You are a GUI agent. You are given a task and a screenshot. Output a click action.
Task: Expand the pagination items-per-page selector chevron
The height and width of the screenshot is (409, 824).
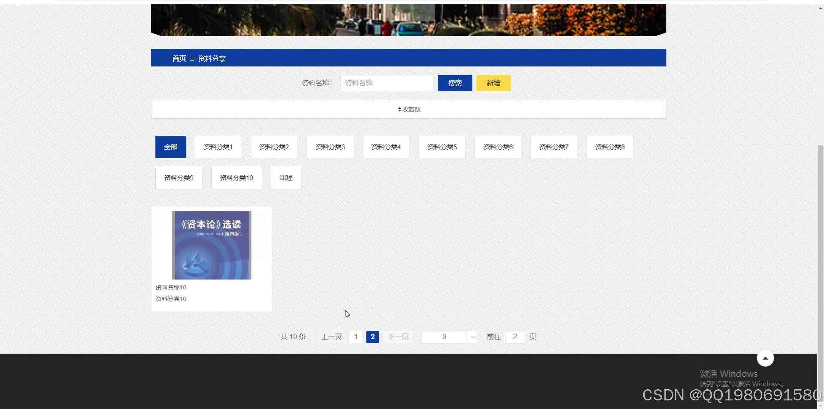473,337
